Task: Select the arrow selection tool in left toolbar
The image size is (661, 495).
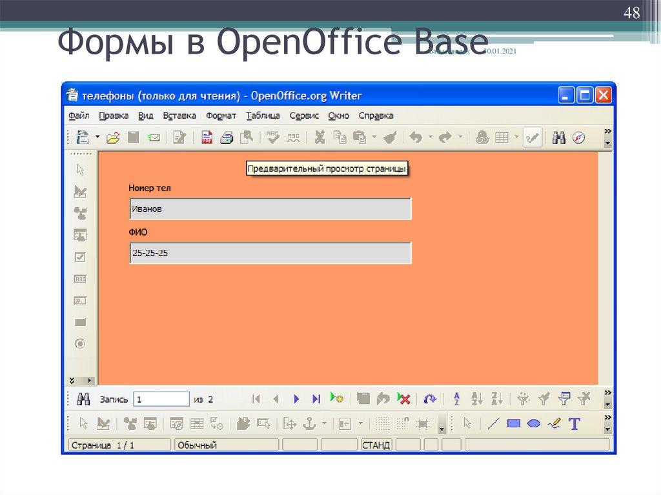Action: point(80,169)
